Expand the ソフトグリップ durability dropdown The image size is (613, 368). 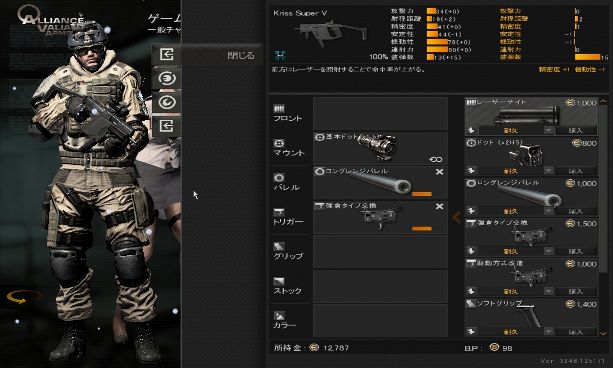(x=548, y=332)
